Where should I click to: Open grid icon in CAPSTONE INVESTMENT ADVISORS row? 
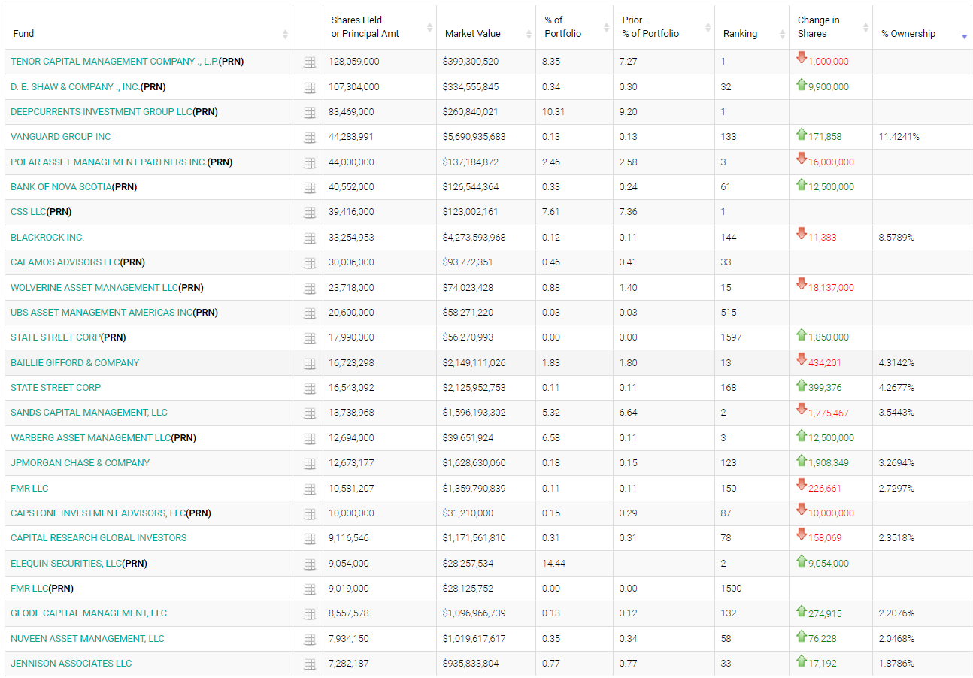point(309,514)
